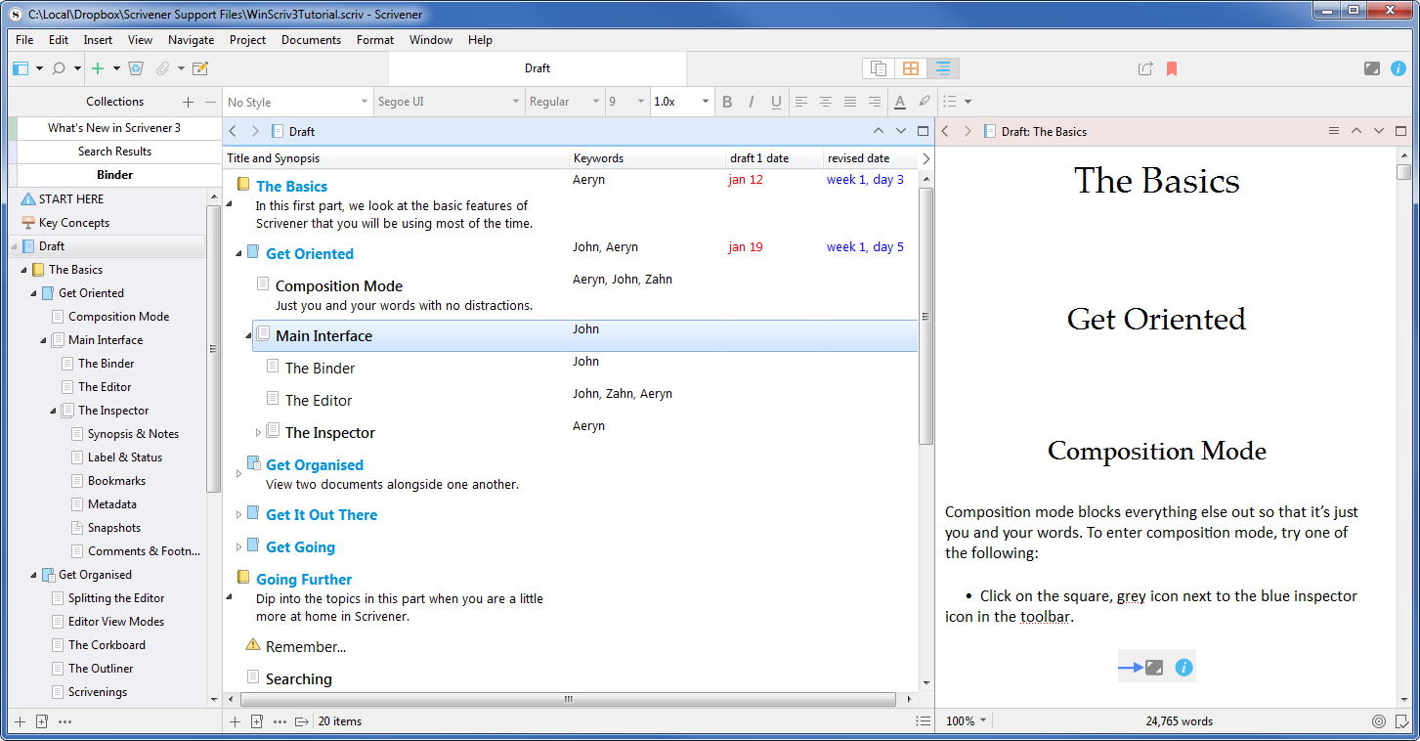Toggle split button in right editor header

[1402, 131]
